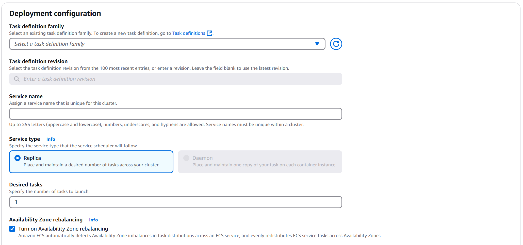Click 'Amazon ECS automatically detects' description text
Image resolution: width=523 pixels, height=245 pixels.
(200, 236)
